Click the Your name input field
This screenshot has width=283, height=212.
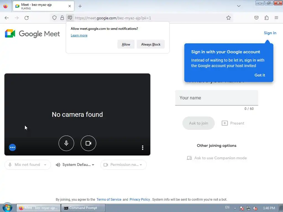click(217, 98)
